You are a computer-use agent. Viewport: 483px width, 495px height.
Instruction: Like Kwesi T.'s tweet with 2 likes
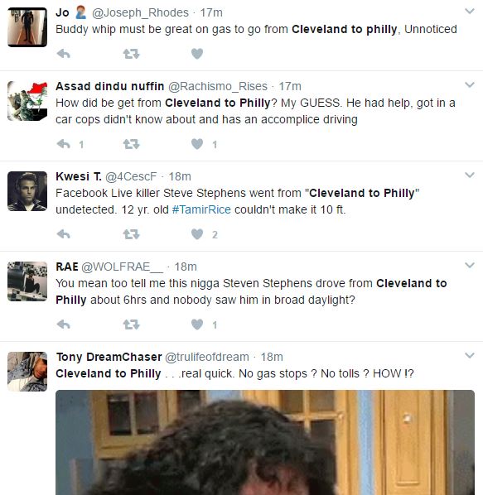[197, 234]
